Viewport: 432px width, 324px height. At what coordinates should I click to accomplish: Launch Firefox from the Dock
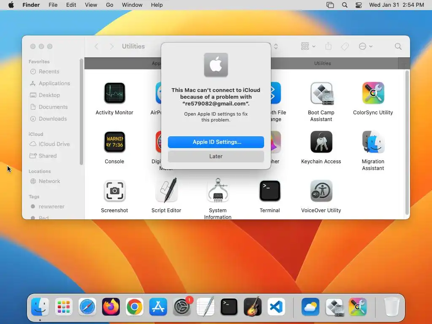point(111,307)
